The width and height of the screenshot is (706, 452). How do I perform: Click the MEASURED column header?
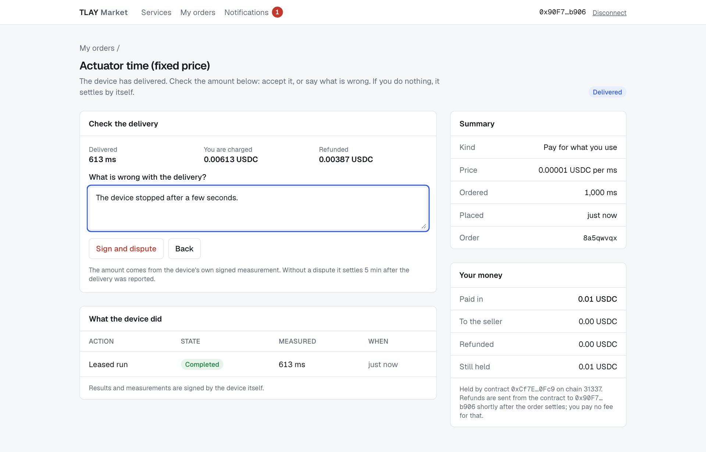297,341
